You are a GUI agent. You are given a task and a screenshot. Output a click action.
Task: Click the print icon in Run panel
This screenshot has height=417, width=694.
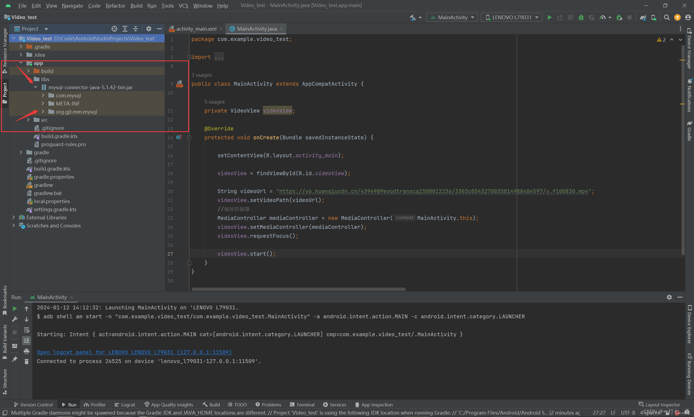(x=26, y=351)
